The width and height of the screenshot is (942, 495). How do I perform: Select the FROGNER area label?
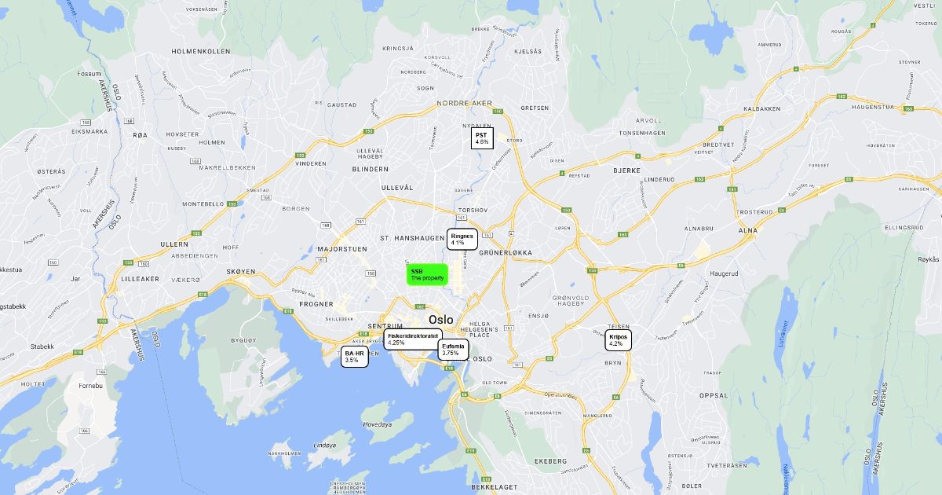tap(316, 304)
